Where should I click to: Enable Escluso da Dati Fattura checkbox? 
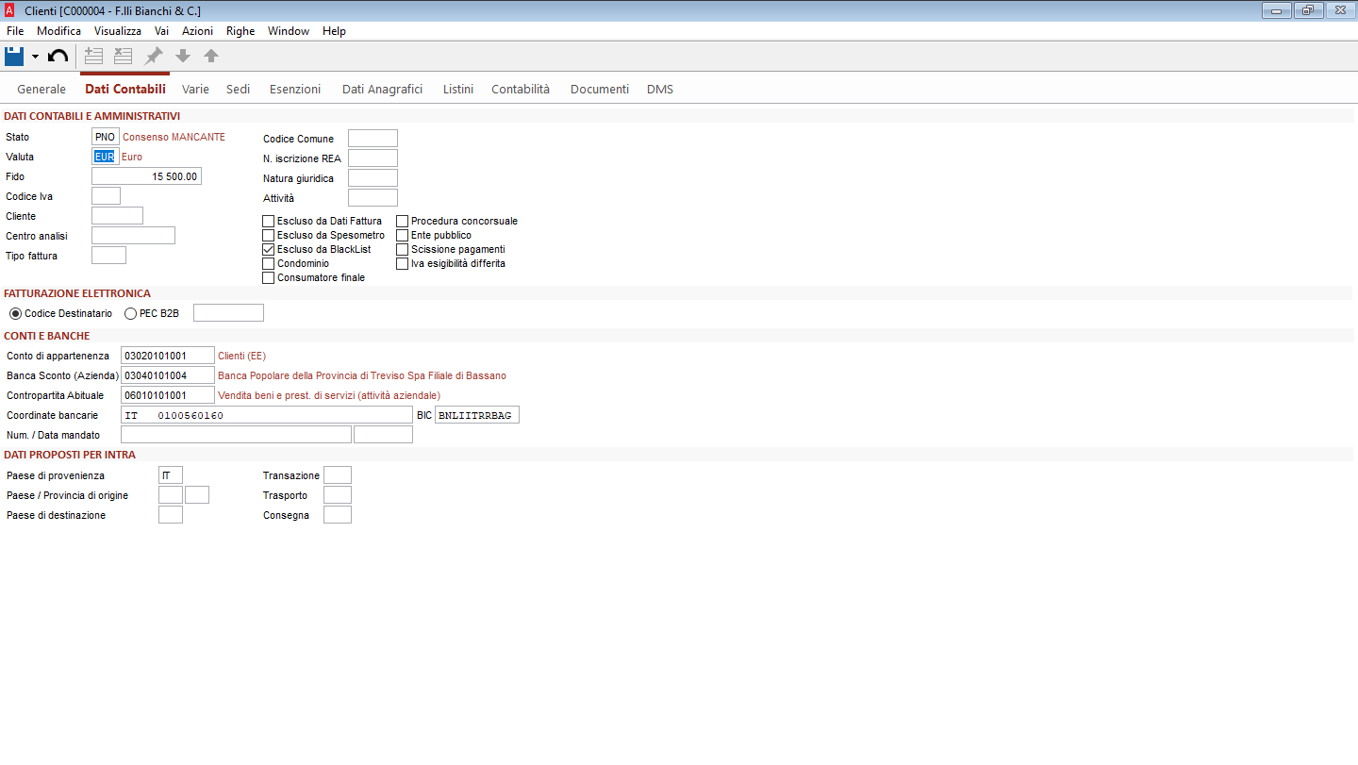click(269, 221)
